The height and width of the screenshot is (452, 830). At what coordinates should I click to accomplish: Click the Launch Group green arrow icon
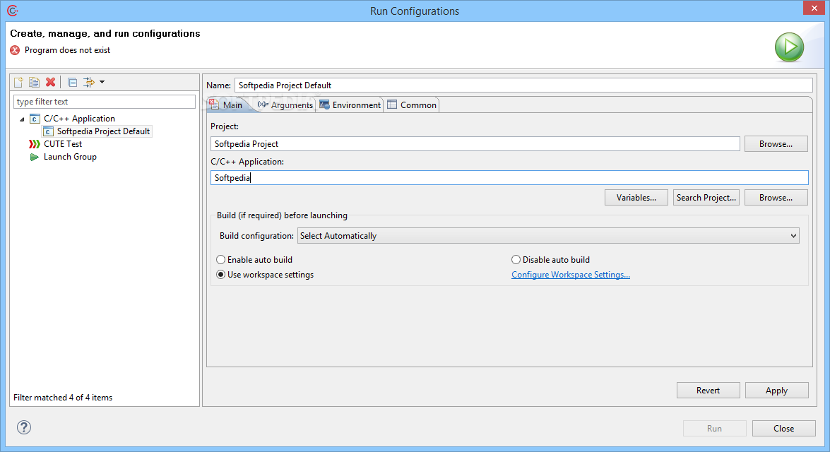[x=35, y=157]
